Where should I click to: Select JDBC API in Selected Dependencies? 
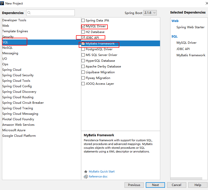(183, 49)
